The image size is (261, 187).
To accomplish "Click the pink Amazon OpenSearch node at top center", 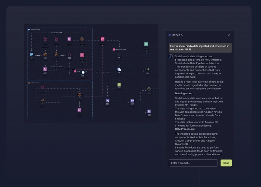I will tap(102, 39).
